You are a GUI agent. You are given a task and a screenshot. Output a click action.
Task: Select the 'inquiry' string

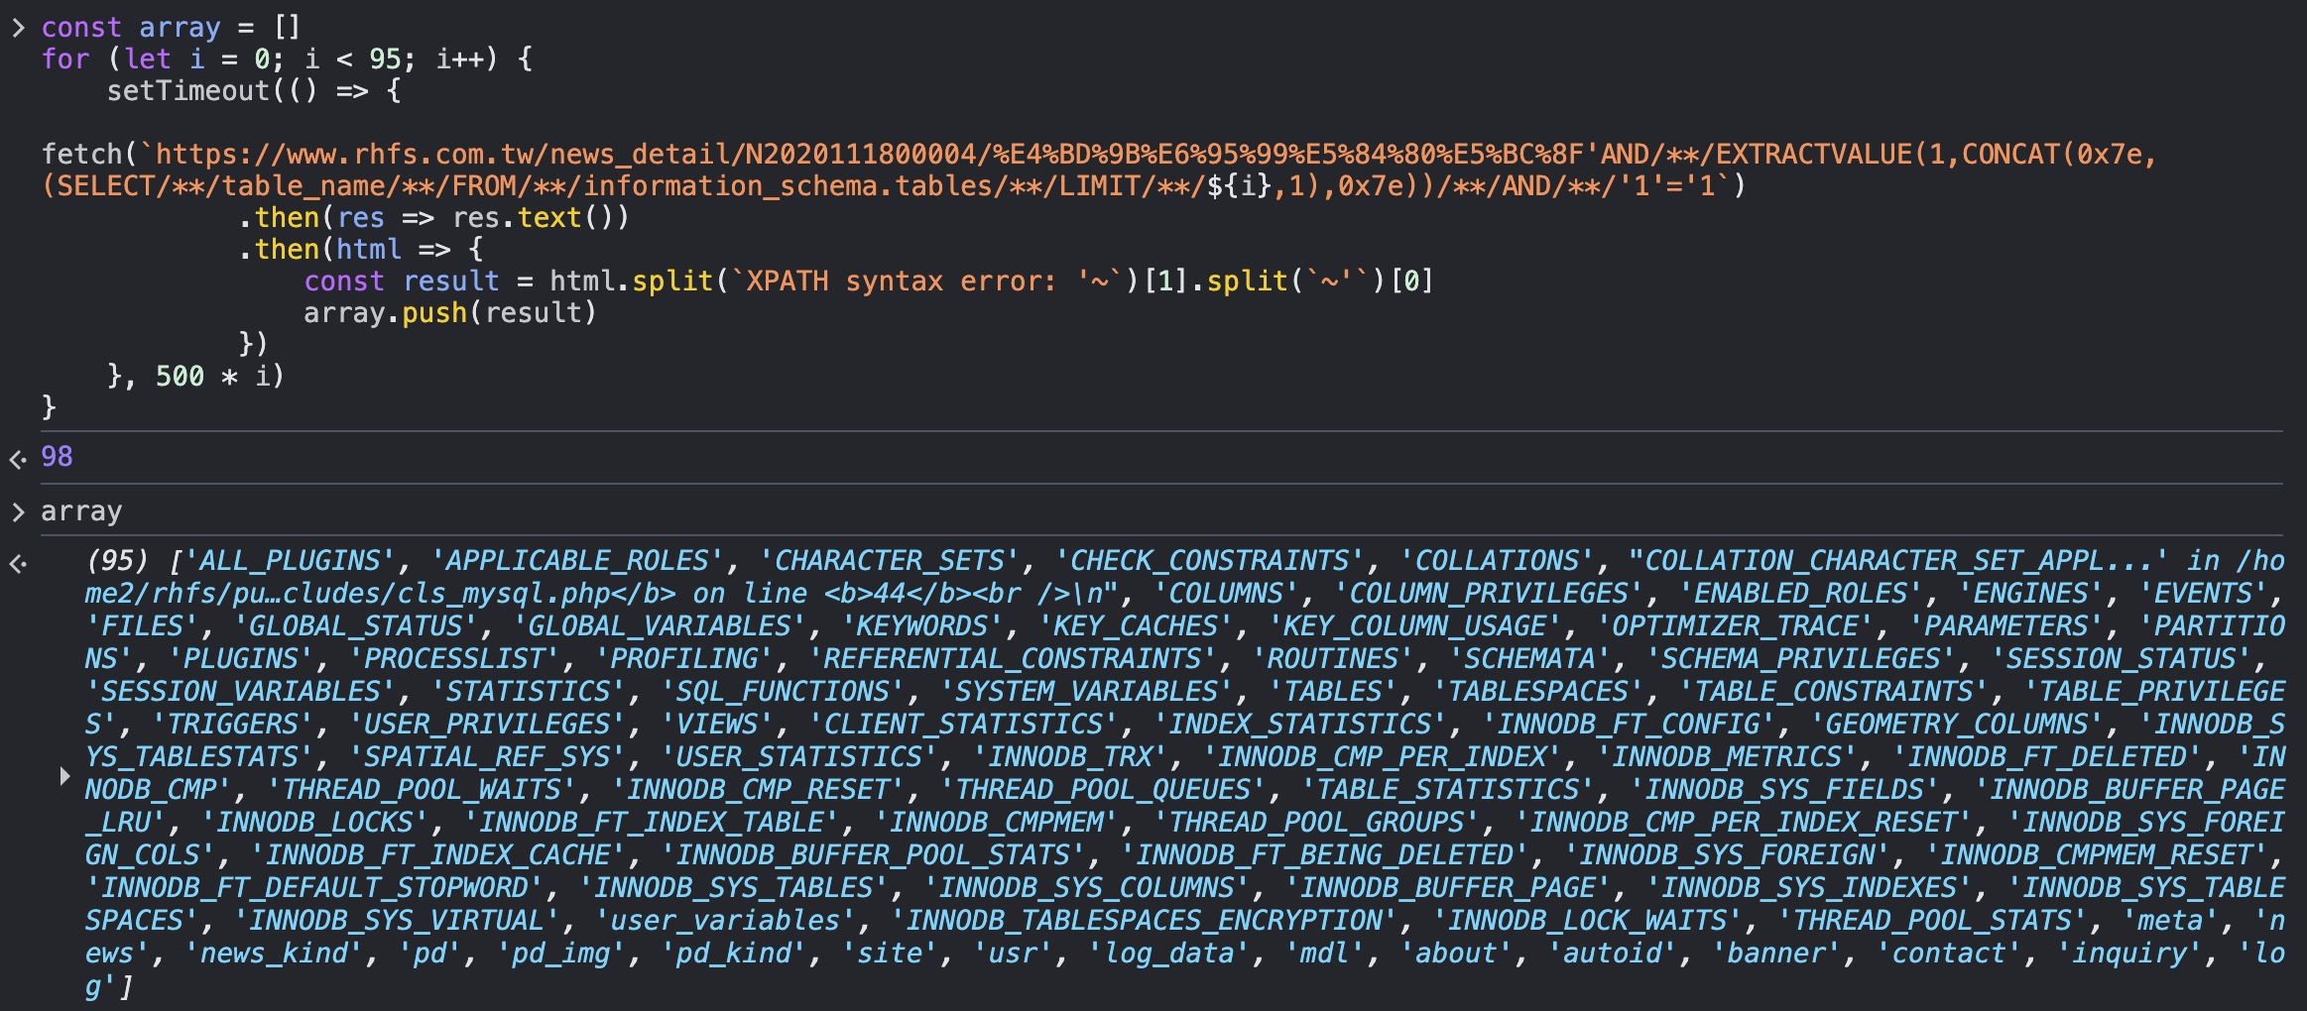coord(2128,954)
